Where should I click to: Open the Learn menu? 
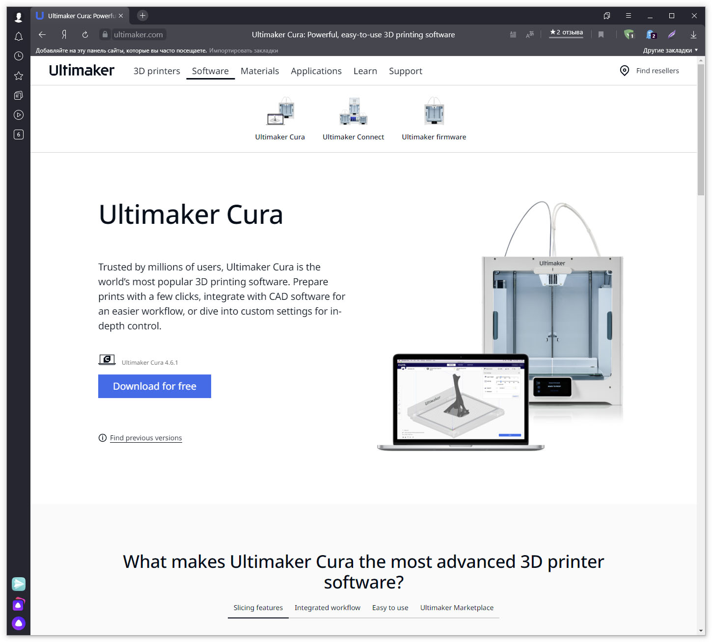(365, 71)
